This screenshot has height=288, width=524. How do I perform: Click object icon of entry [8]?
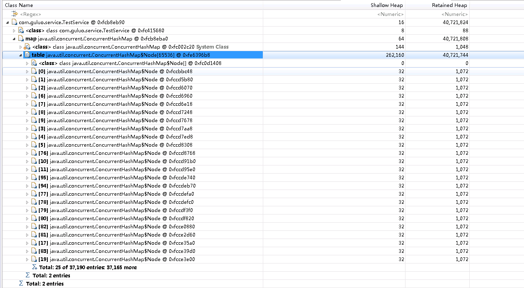[x=34, y=112]
